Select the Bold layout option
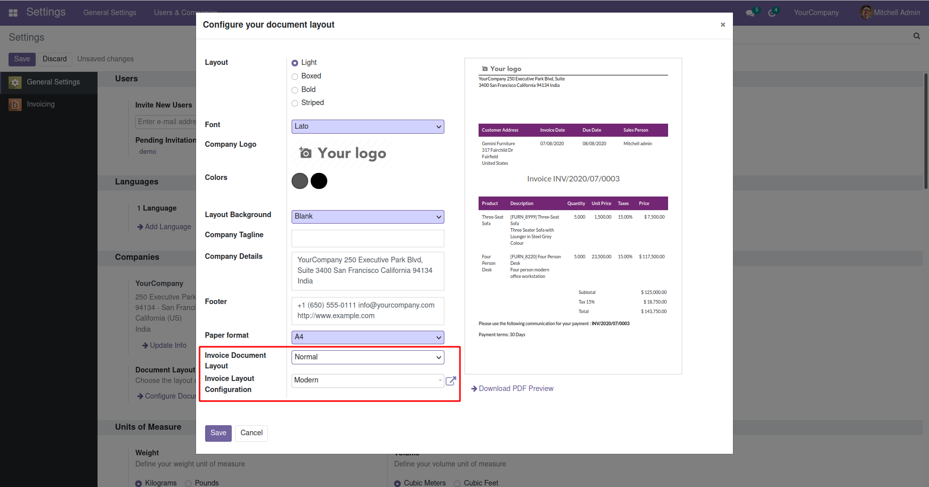This screenshot has height=487, width=929. [295, 90]
